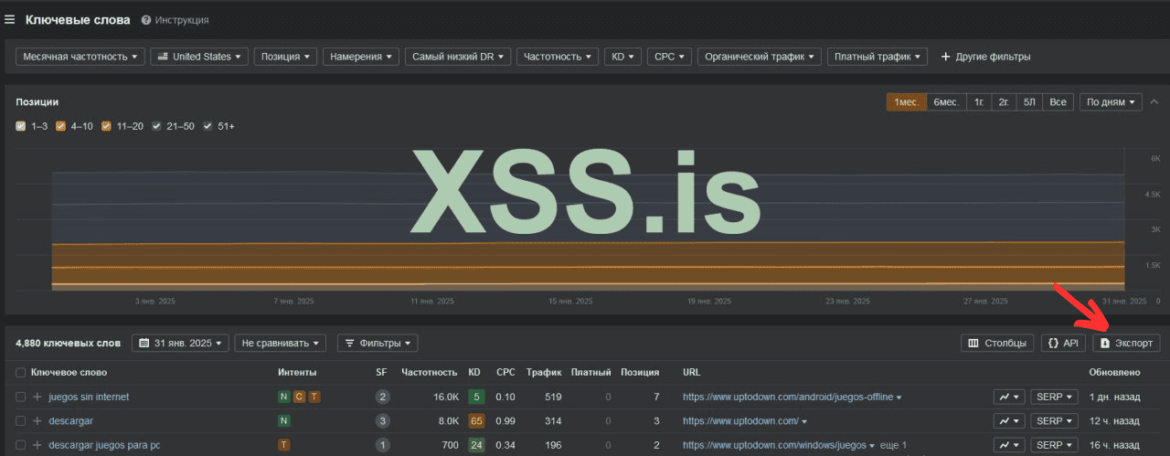Toggle the 1–3 positions checkbox

21,126
